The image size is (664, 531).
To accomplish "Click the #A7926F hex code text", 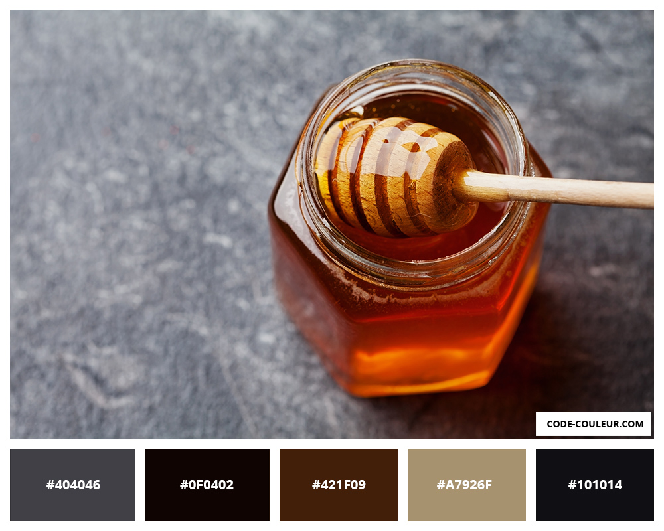I will tap(464, 485).
